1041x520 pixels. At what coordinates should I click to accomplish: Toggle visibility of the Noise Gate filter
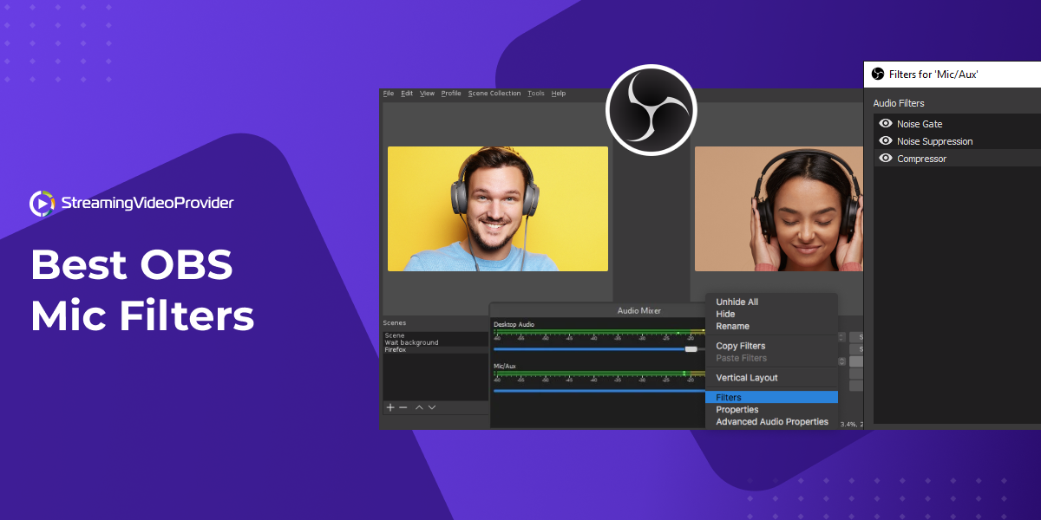point(886,124)
